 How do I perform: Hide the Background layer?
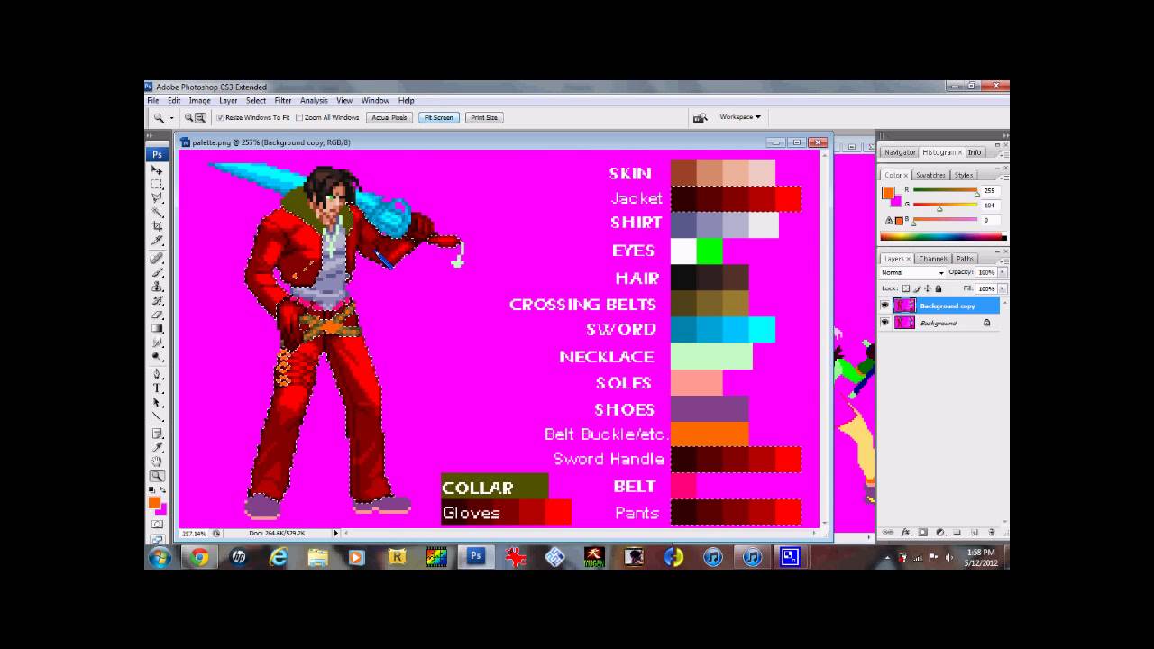[884, 323]
